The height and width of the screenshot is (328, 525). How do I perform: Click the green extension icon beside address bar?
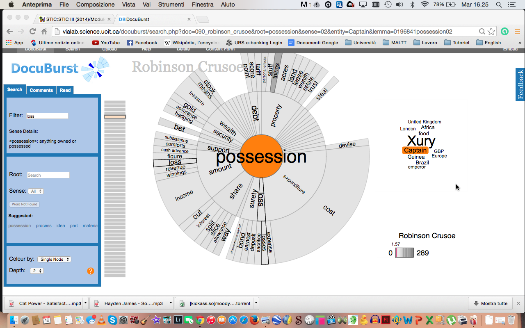pos(505,32)
